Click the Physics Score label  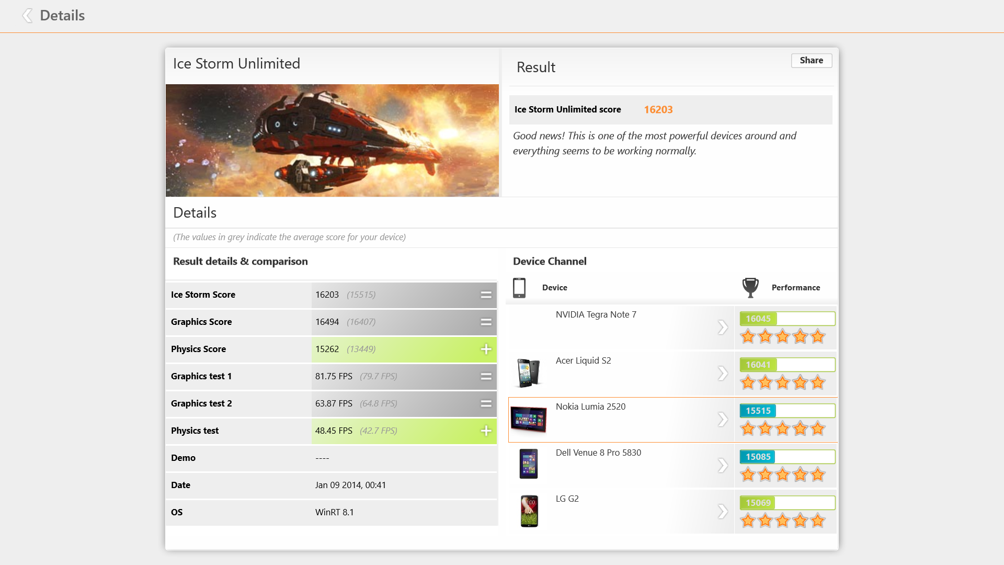click(198, 349)
